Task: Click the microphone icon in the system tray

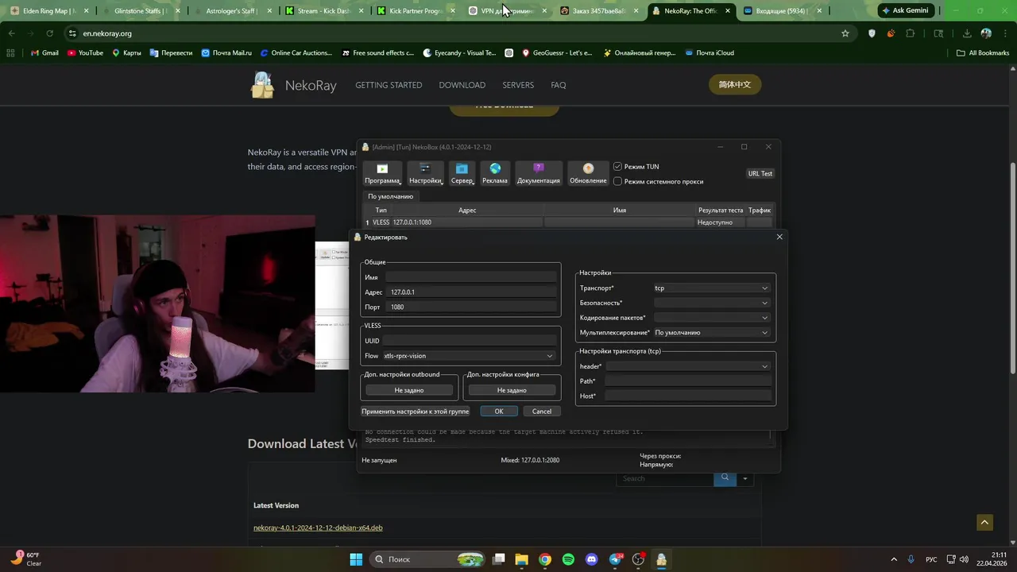Action: point(911,559)
